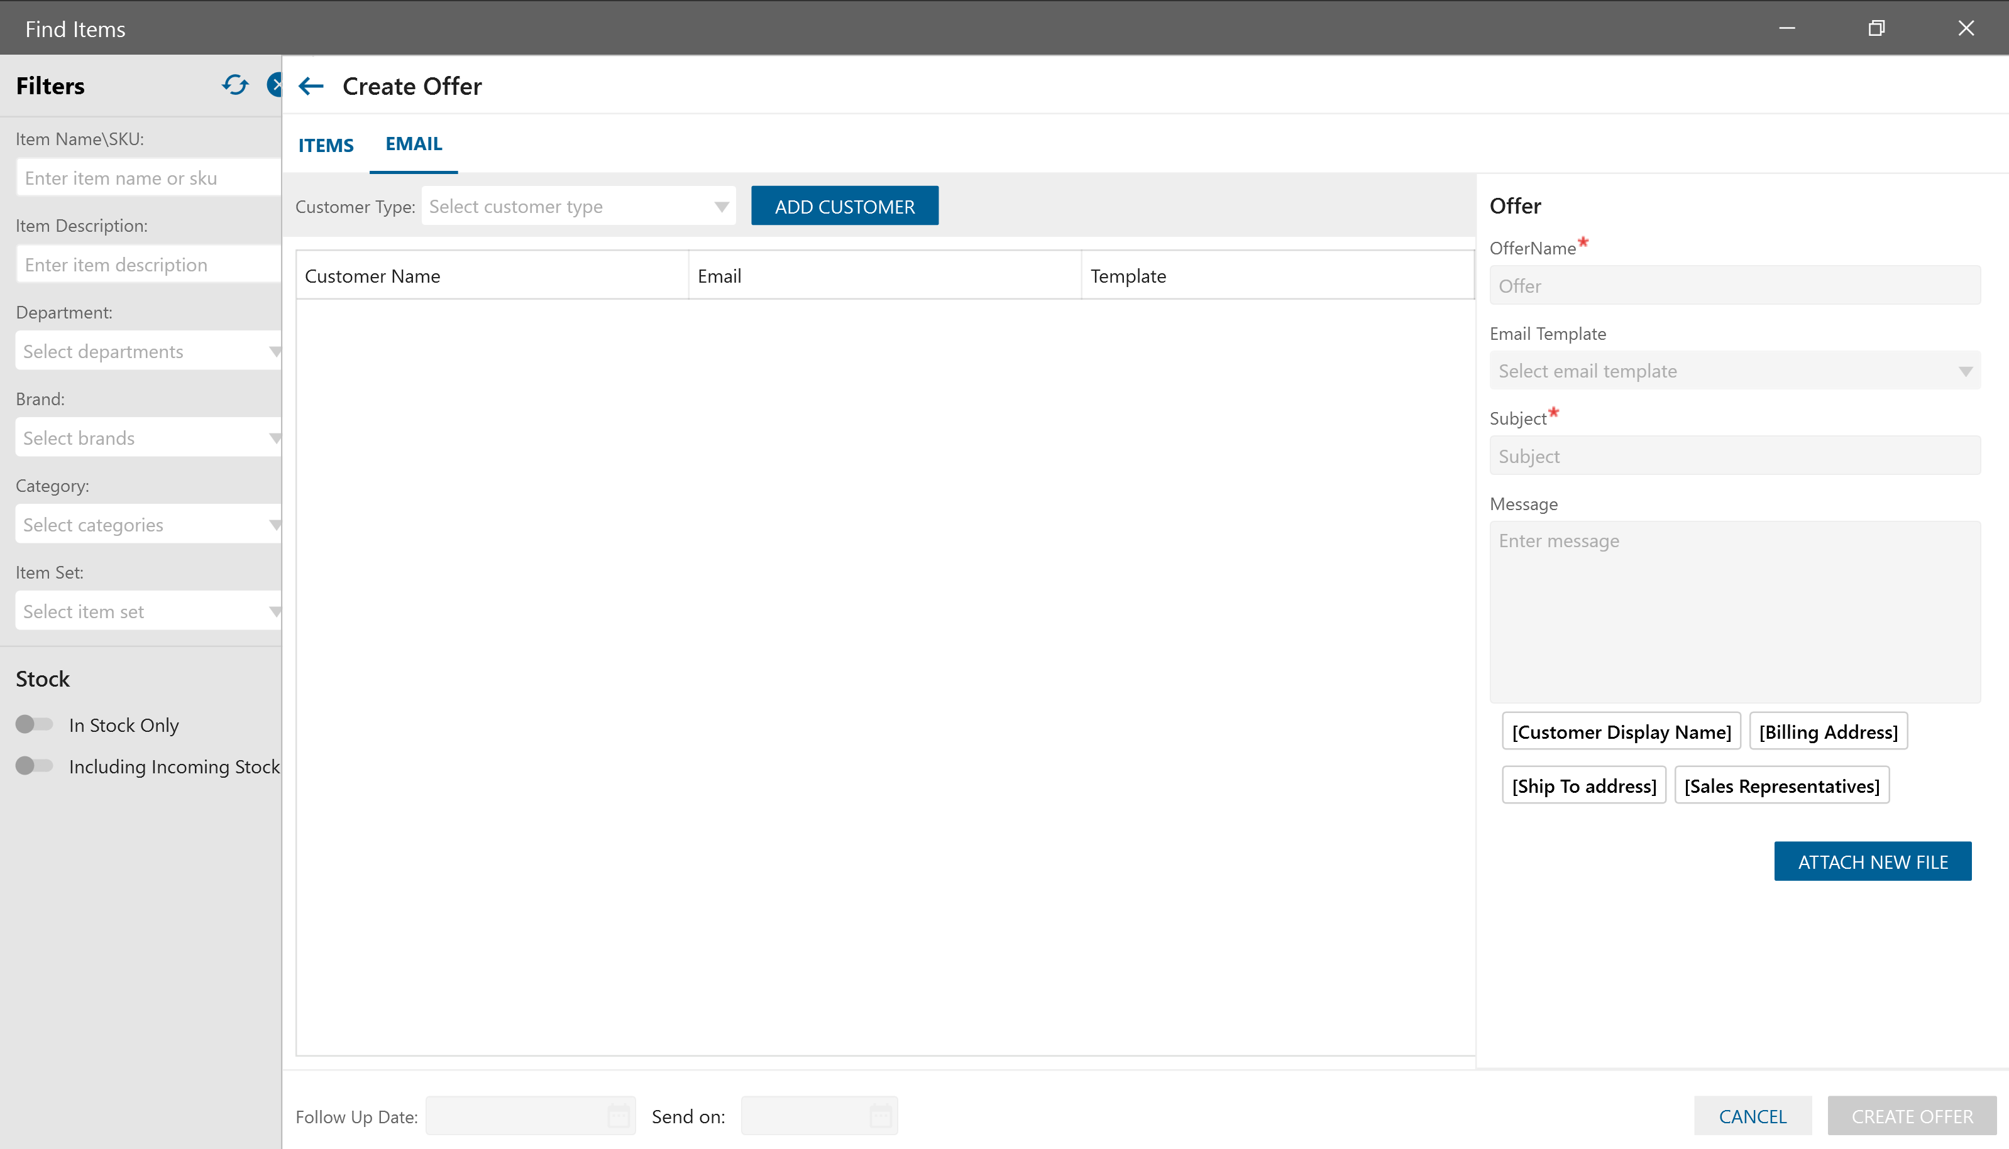Enable the In Stock Only toggle
Screen dimensions: 2009x1149
34,724
